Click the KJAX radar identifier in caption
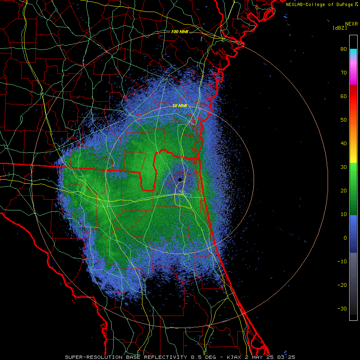Viewport: 360px width, 360px height. (233, 357)
